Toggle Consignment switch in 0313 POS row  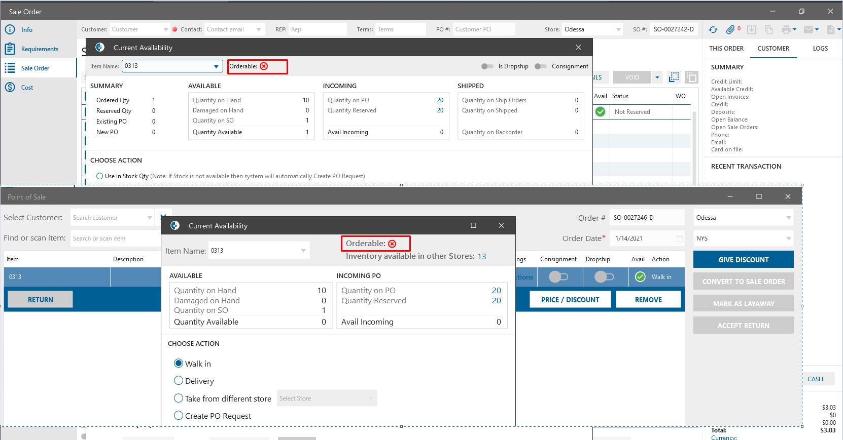coord(558,277)
